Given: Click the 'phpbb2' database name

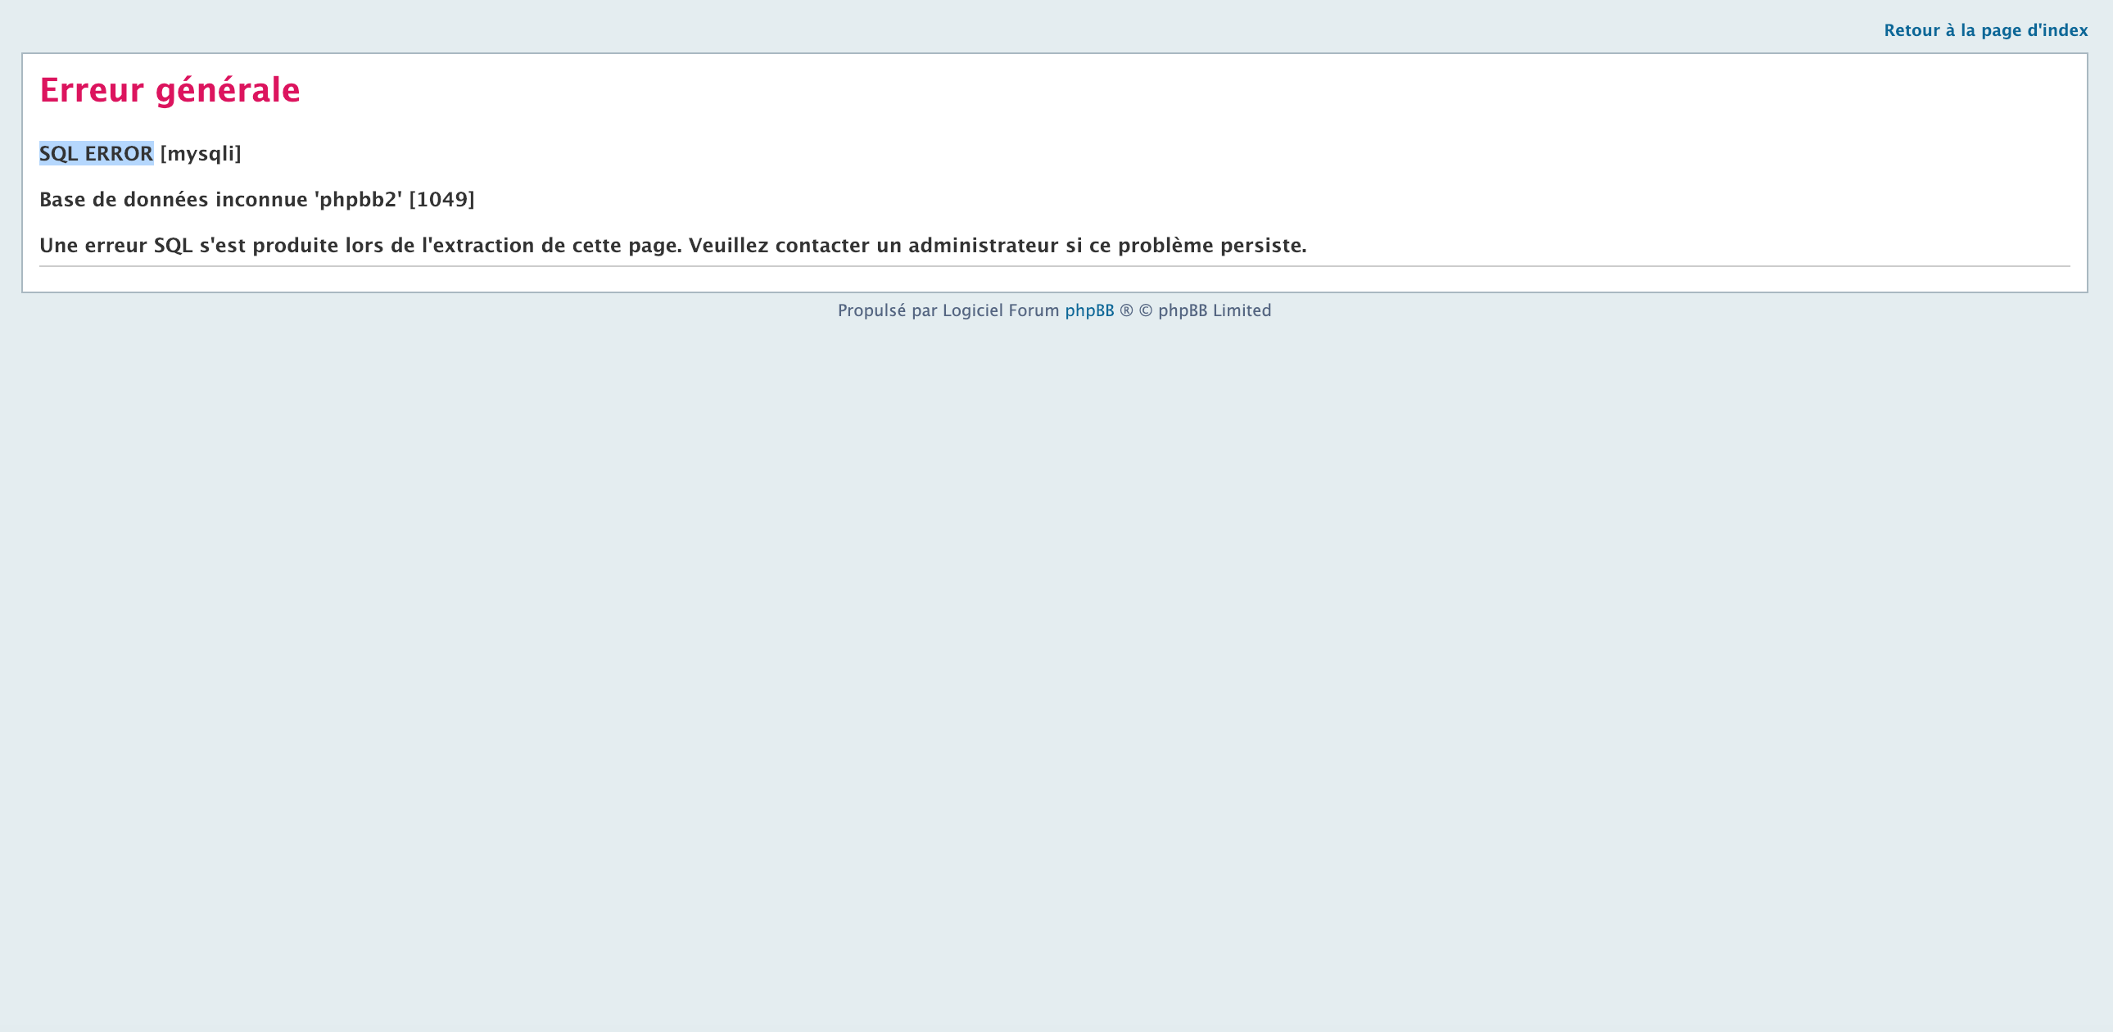Looking at the screenshot, I should 359,199.
